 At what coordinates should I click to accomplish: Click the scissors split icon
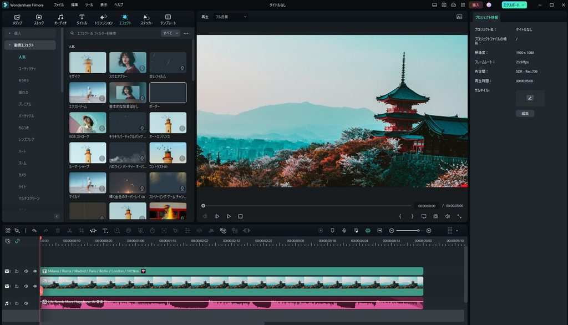[x=69, y=230]
